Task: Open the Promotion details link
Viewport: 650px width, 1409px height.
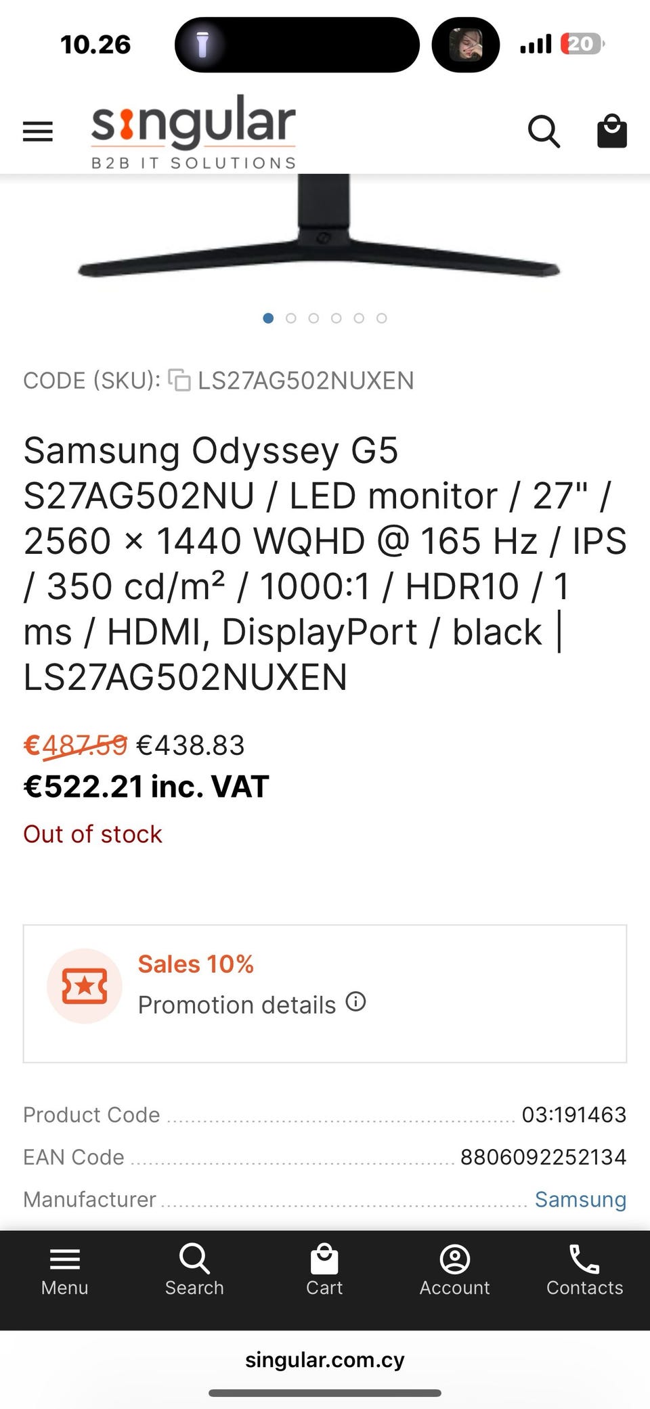Action: point(237,1005)
